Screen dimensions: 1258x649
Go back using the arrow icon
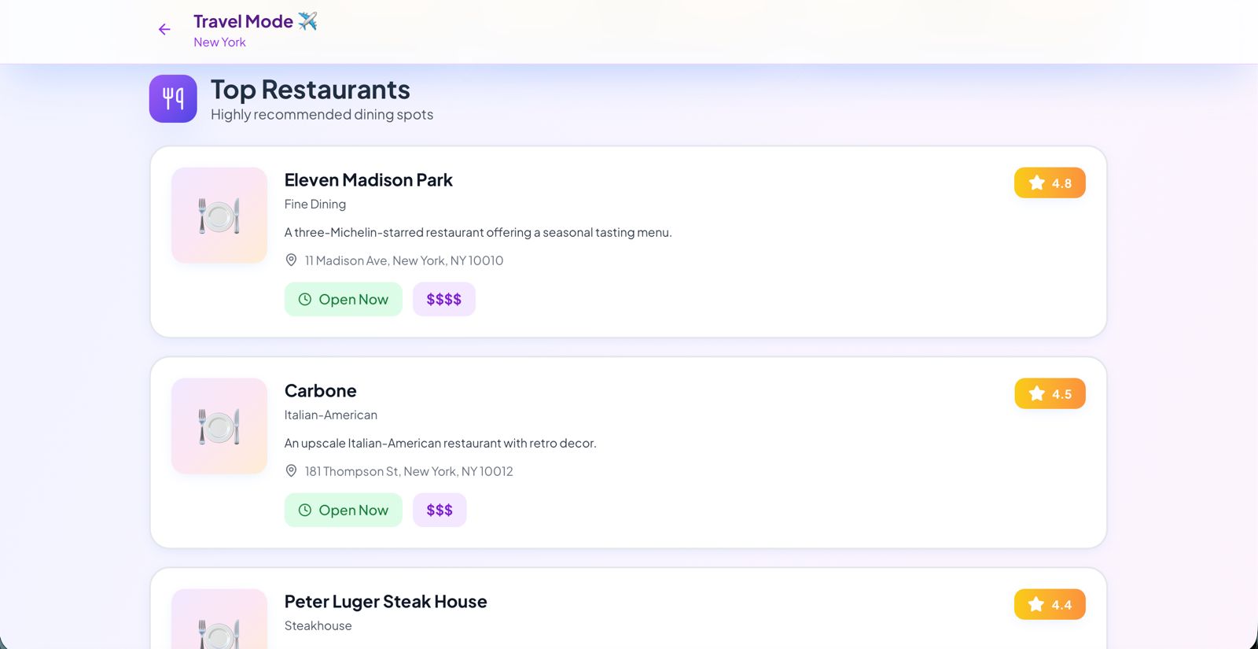pyautogui.click(x=164, y=30)
